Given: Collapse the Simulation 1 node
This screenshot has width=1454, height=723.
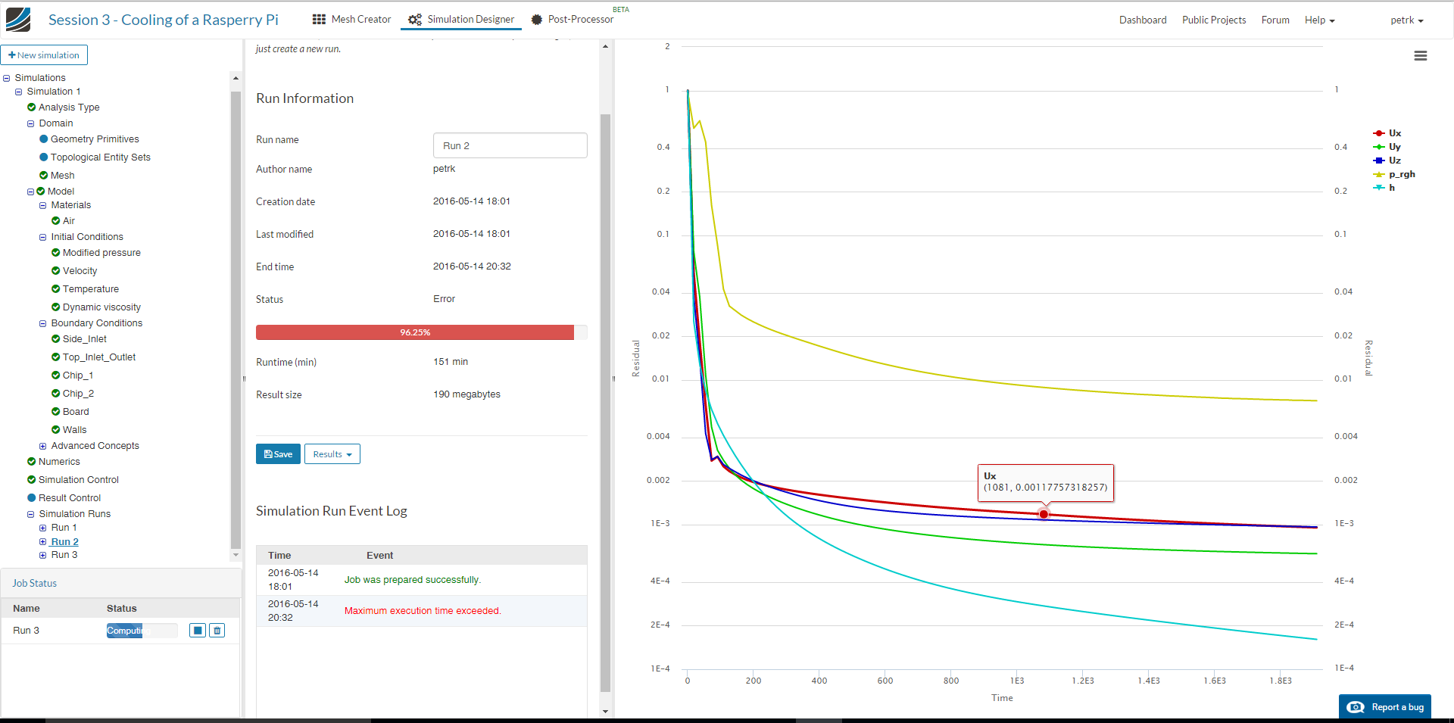Looking at the screenshot, I should point(19,92).
